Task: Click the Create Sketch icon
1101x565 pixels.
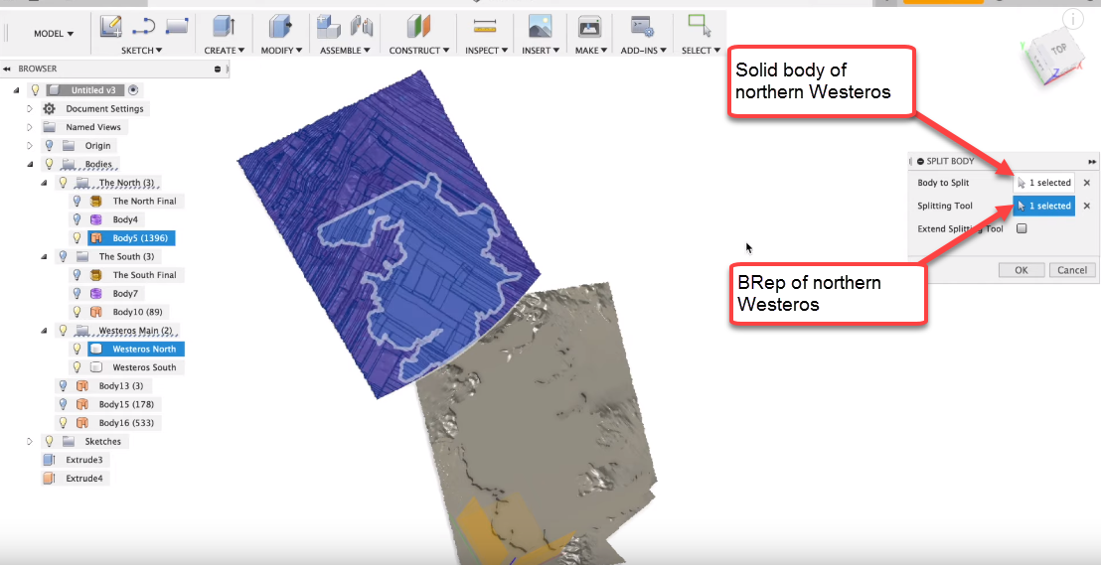Action: pos(111,27)
